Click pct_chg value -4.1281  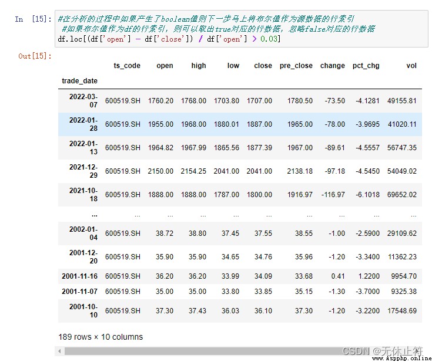point(367,101)
